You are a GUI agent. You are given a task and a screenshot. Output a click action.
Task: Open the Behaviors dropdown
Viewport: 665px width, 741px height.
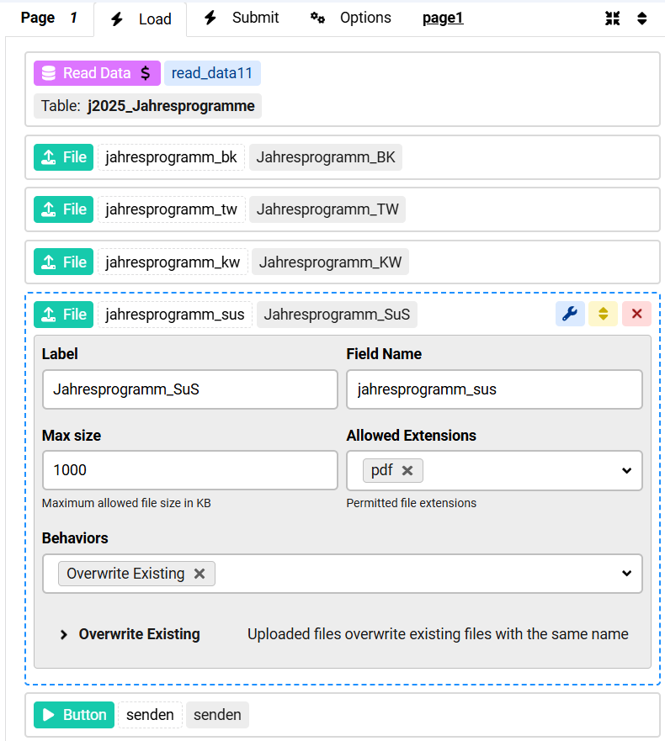tap(626, 574)
